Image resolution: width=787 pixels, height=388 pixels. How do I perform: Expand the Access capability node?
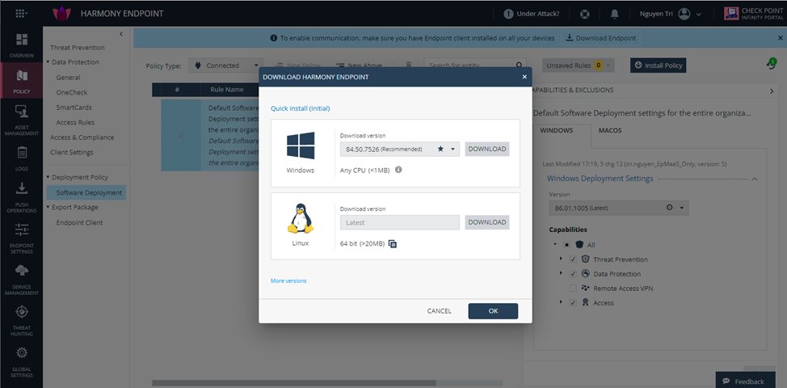tap(561, 303)
